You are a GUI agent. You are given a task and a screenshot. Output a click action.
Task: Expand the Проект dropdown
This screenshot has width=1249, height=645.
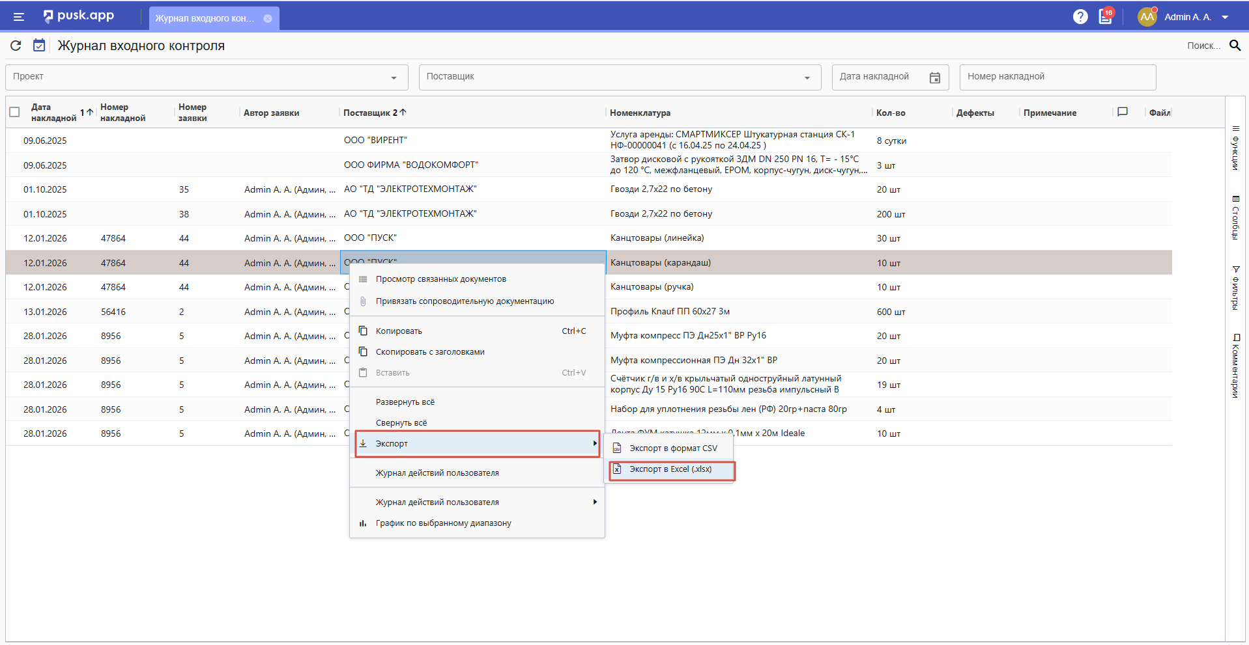(394, 77)
